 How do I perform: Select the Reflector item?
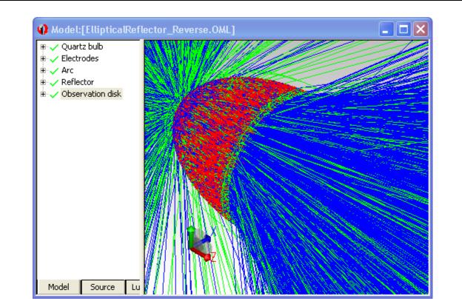coord(78,82)
